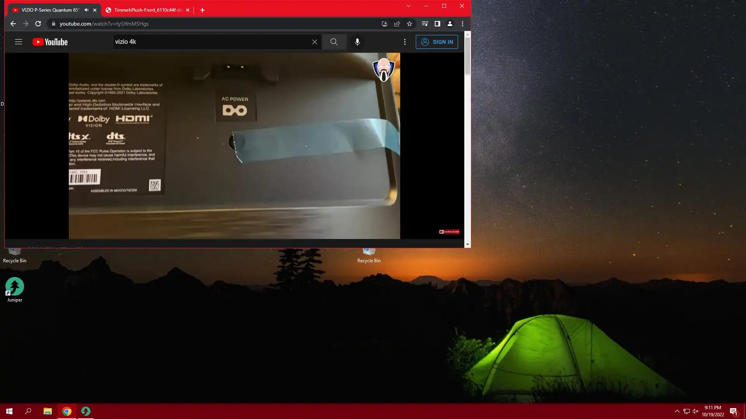Clear the 'vizio 4k' search text
Screen dimensions: 746x419
click(315, 42)
